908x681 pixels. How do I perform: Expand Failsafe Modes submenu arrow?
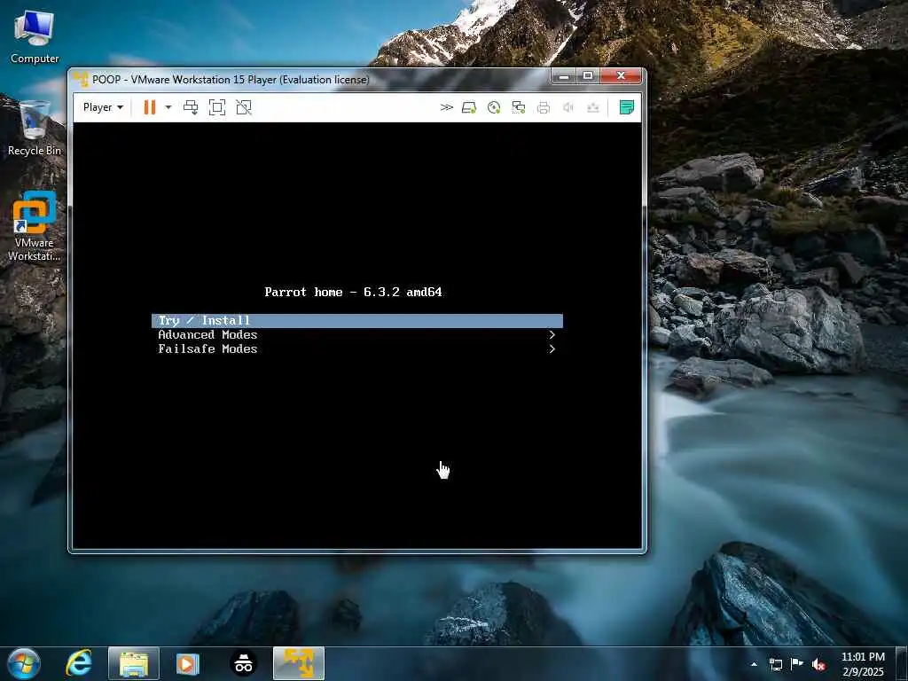[x=552, y=348]
